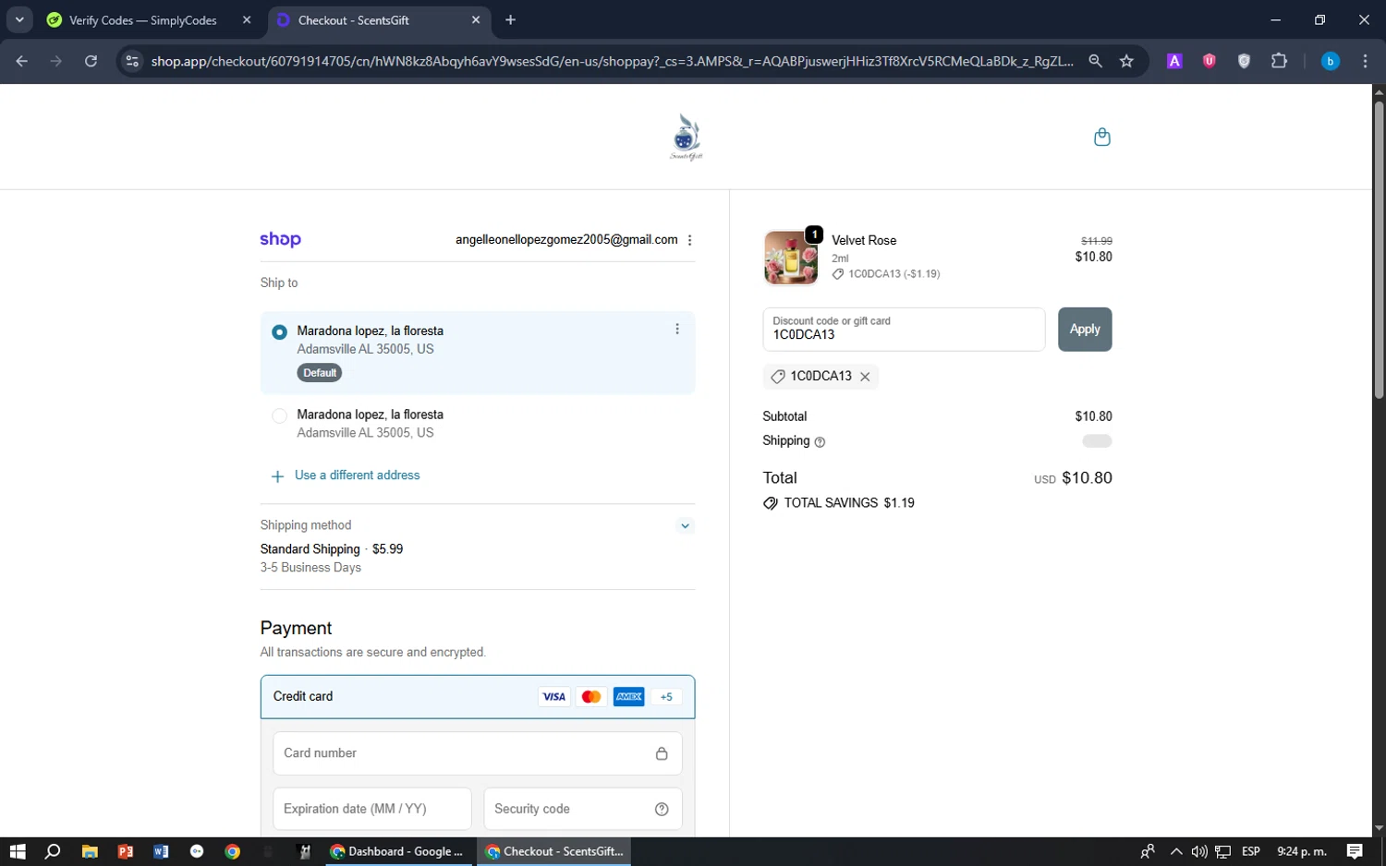Open the red shield extension icon
The height and width of the screenshot is (866, 1386).
point(1209,61)
